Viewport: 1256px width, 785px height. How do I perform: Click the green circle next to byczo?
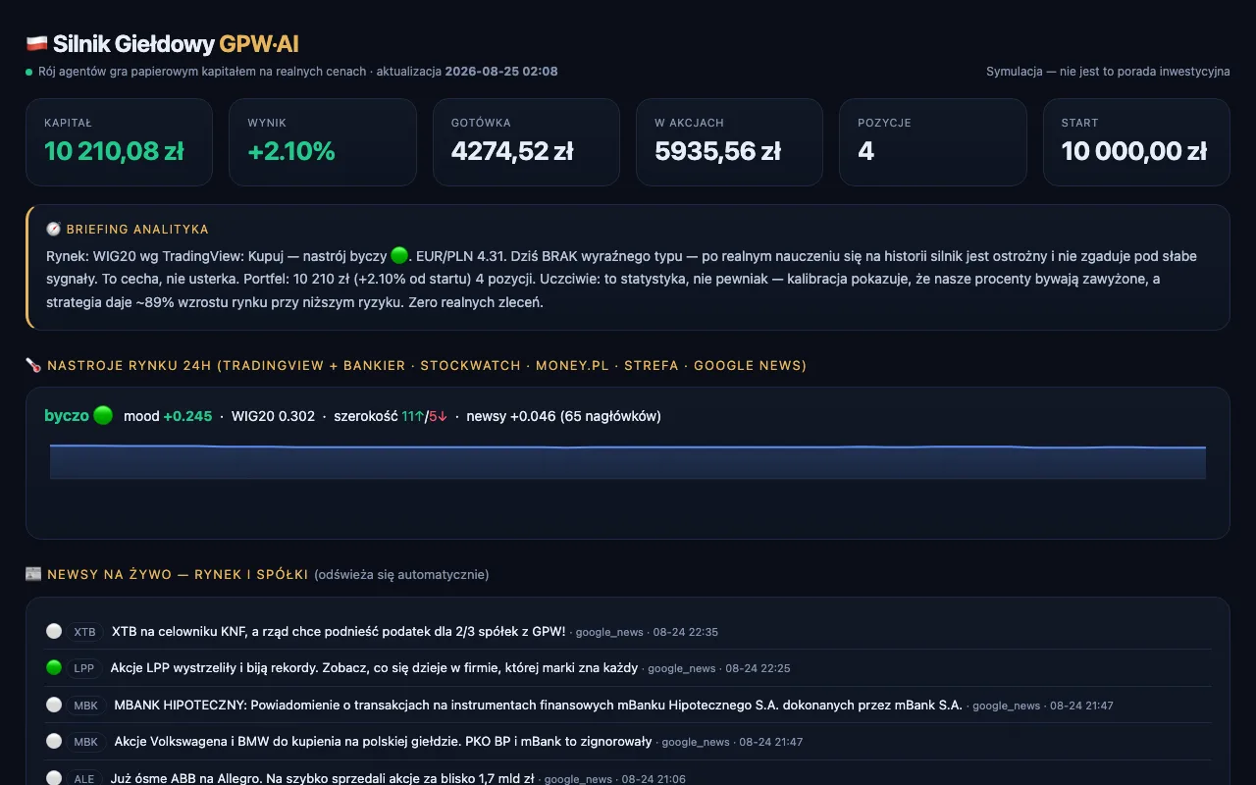[103, 416]
